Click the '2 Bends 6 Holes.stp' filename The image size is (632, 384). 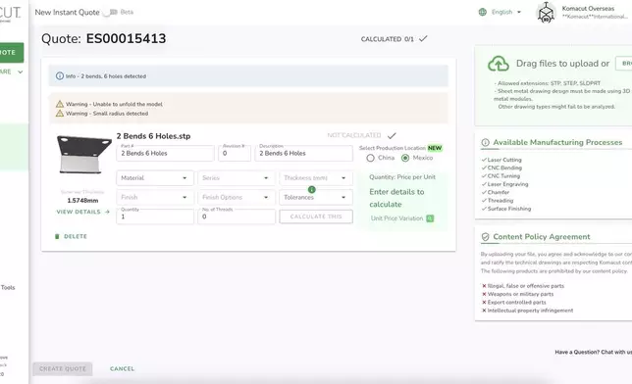coord(153,136)
